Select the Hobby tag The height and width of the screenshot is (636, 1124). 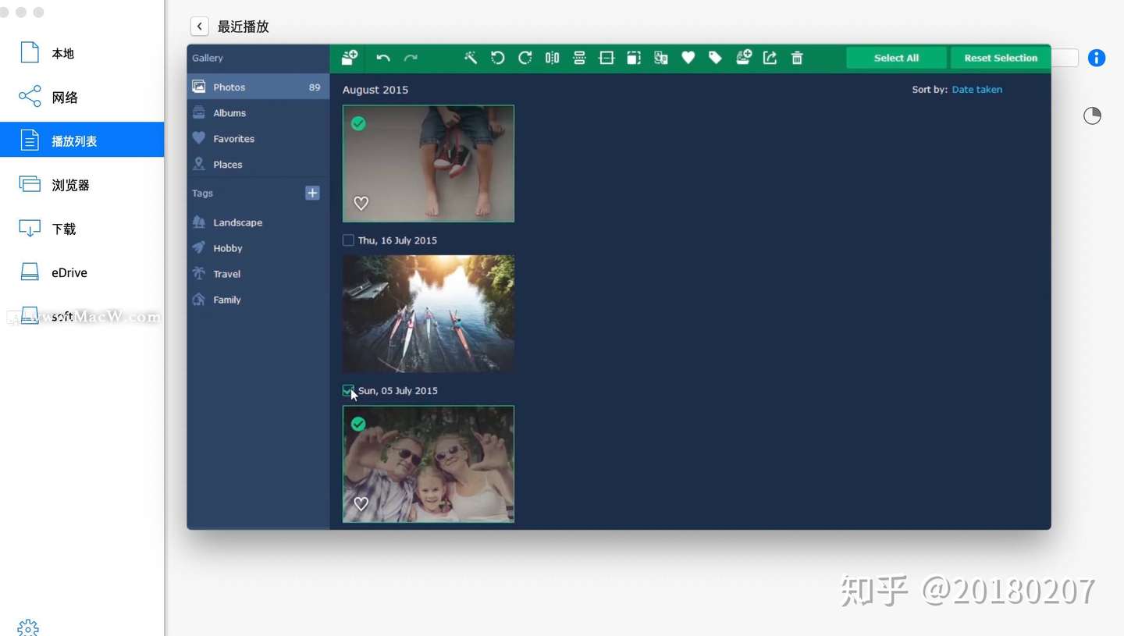[258, 248]
